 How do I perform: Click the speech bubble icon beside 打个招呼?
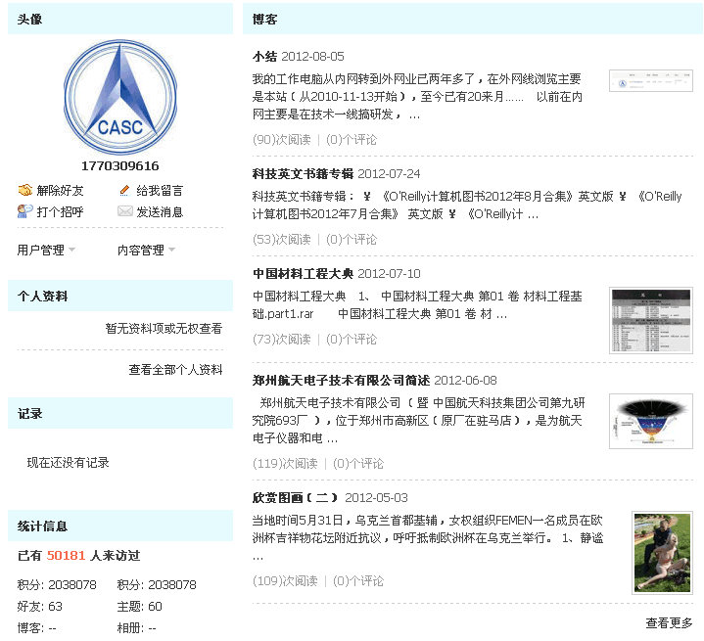(x=25, y=211)
